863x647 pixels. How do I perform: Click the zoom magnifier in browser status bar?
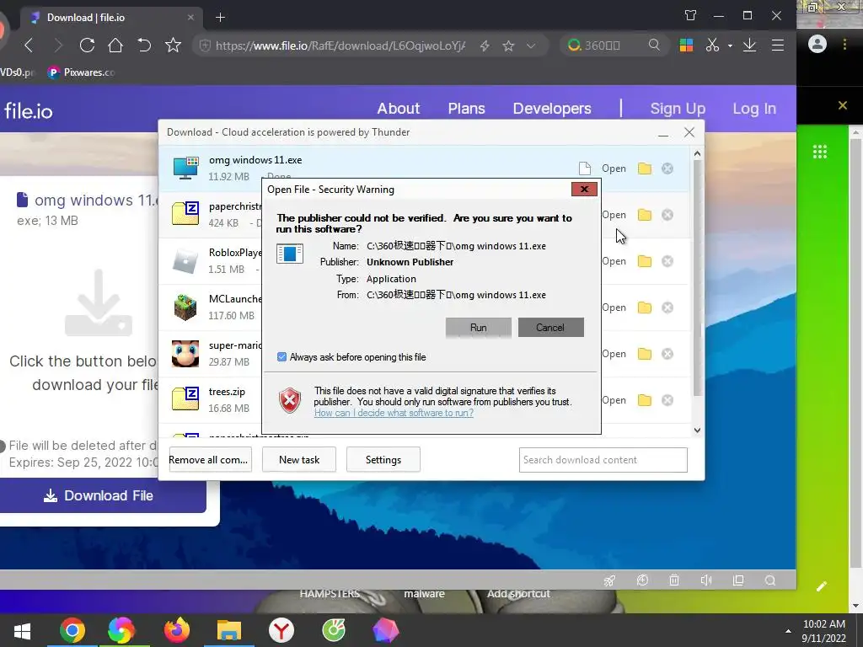click(770, 580)
